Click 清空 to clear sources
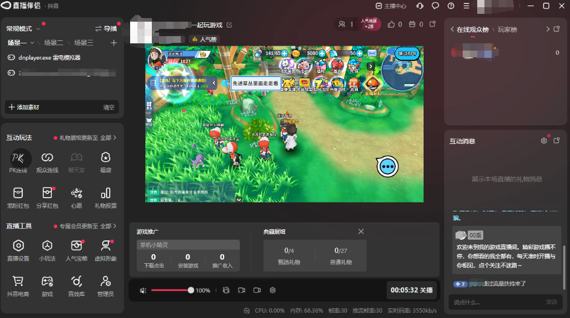 108,107
